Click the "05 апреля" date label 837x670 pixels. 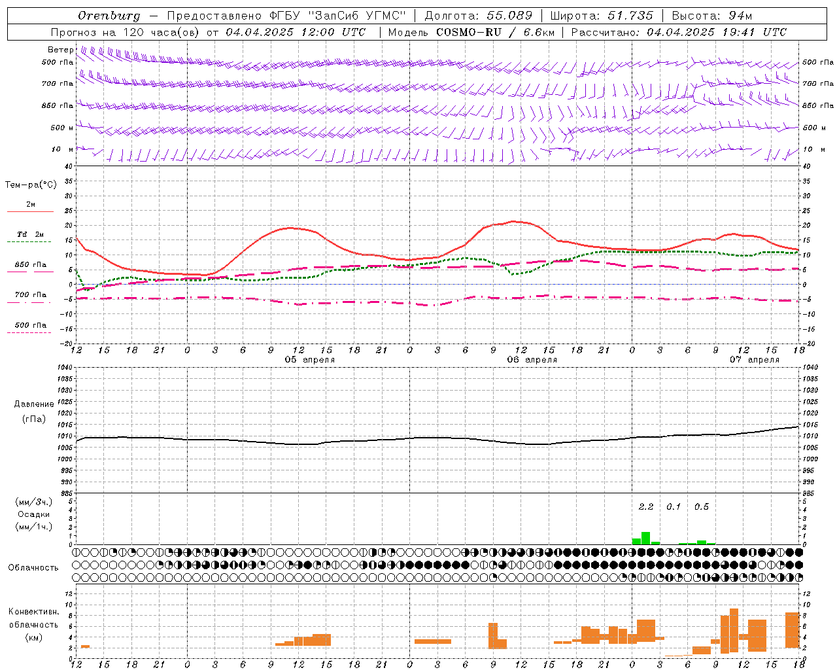(x=310, y=360)
